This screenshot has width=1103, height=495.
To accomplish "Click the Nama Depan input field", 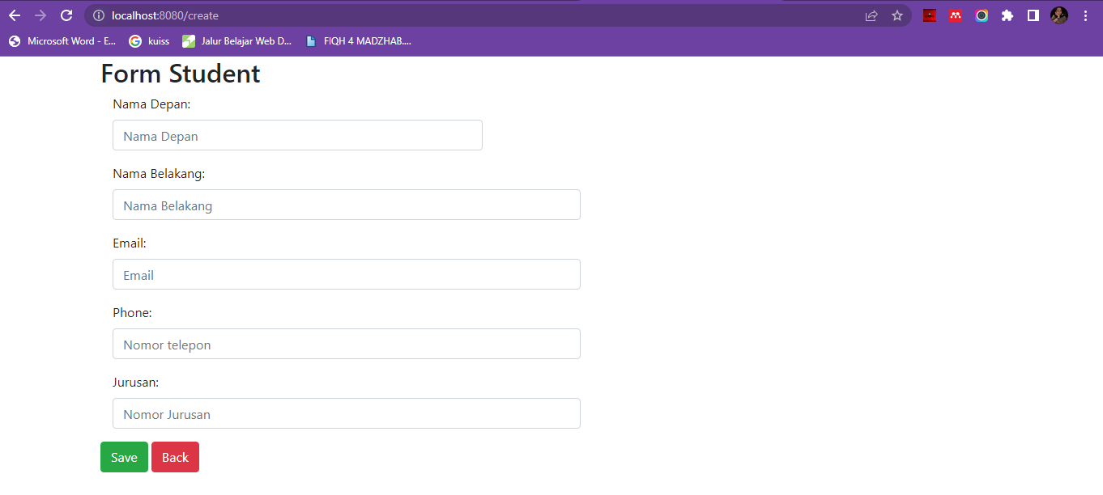I will coord(297,135).
